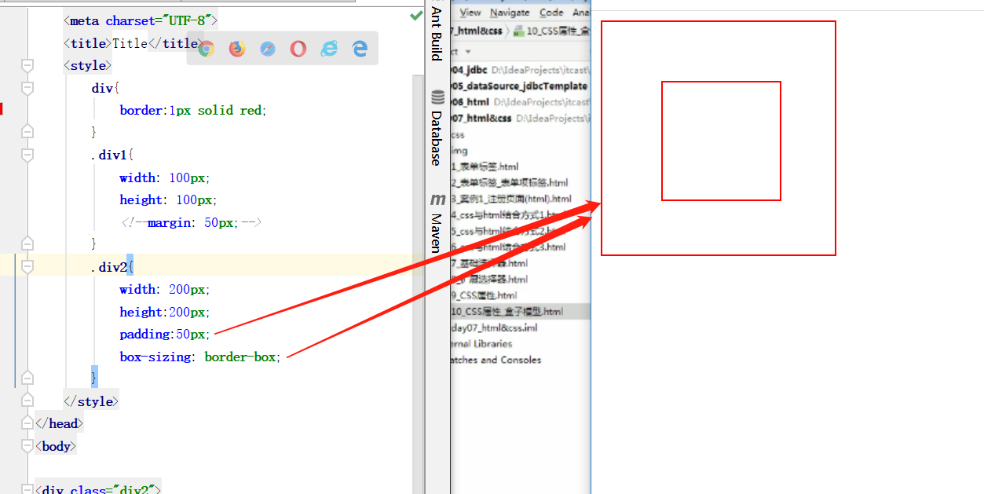Open page in Opera browser icon
This screenshot has height=494, width=984.
tap(298, 49)
